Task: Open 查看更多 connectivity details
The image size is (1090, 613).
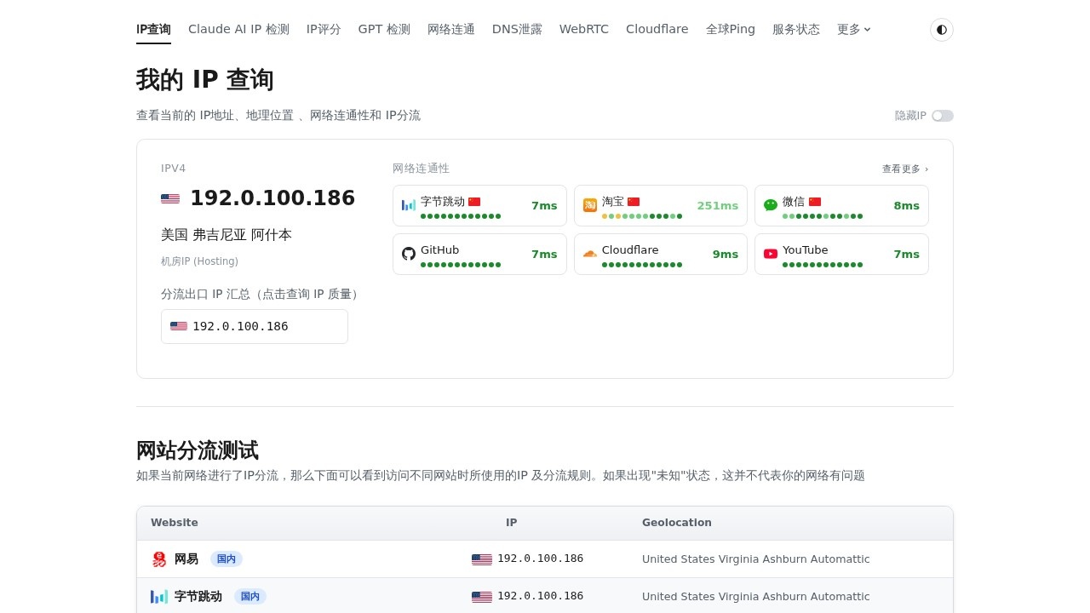Action: pyautogui.click(x=905, y=169)
